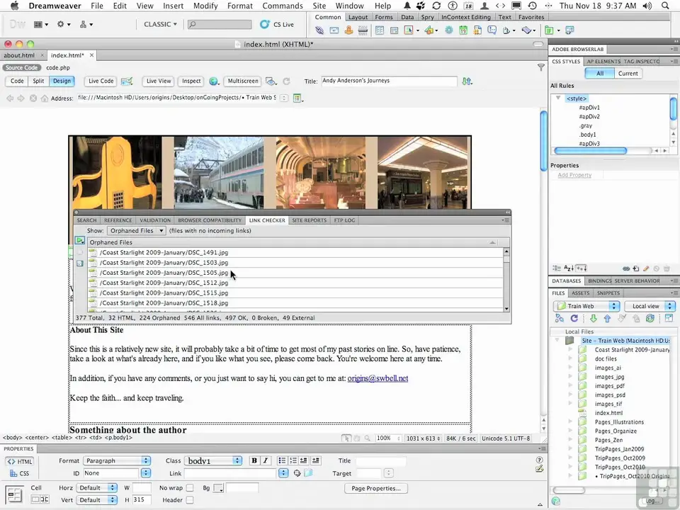Enable the No wrap checkbox
680x510 pixels.
pyautogui.click(x=190, y=488)
